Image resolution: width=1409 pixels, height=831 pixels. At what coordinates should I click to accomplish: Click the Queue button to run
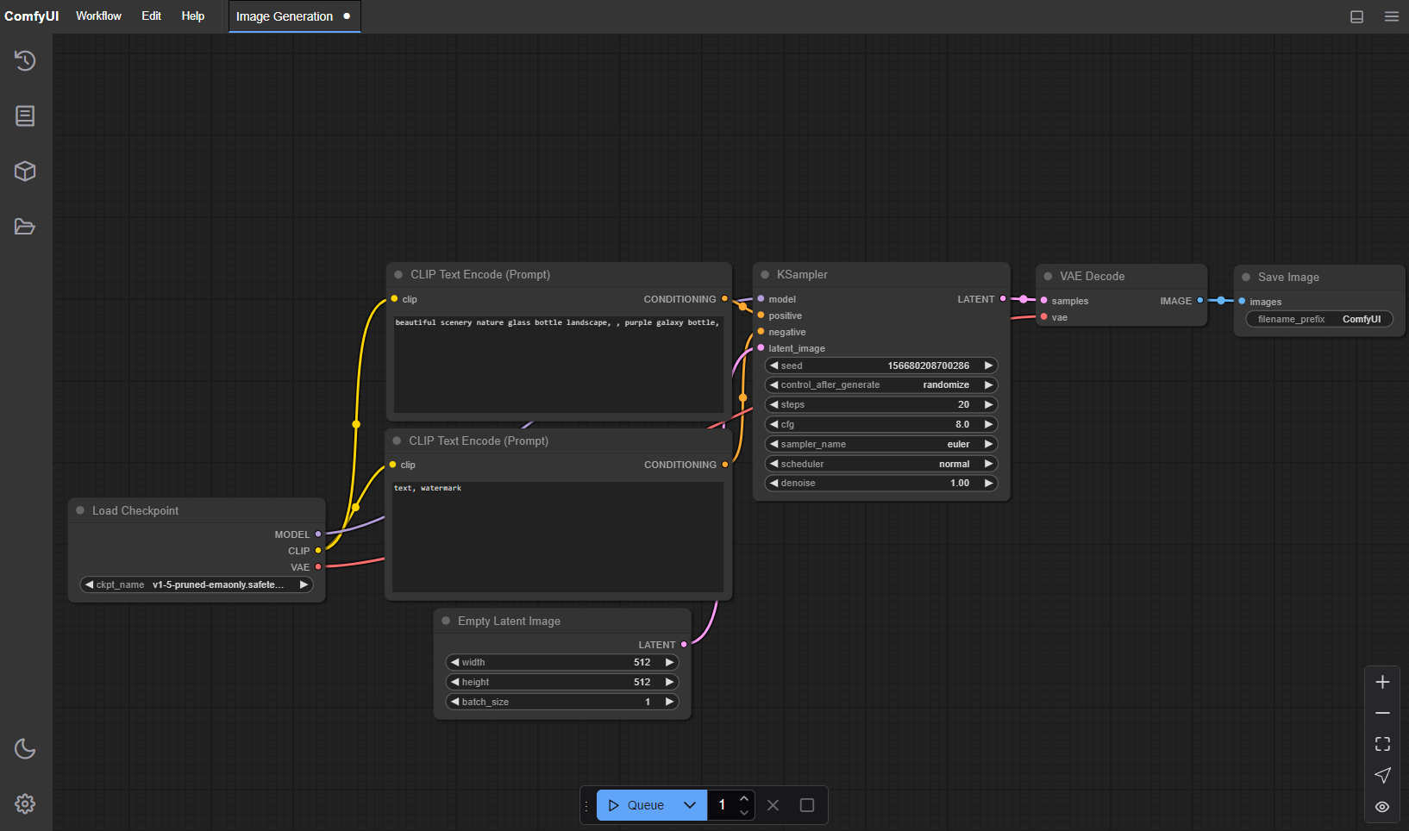tap(640, 804)
